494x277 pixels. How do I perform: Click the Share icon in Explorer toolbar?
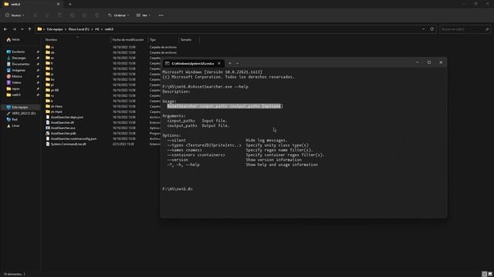pos(84,15)
